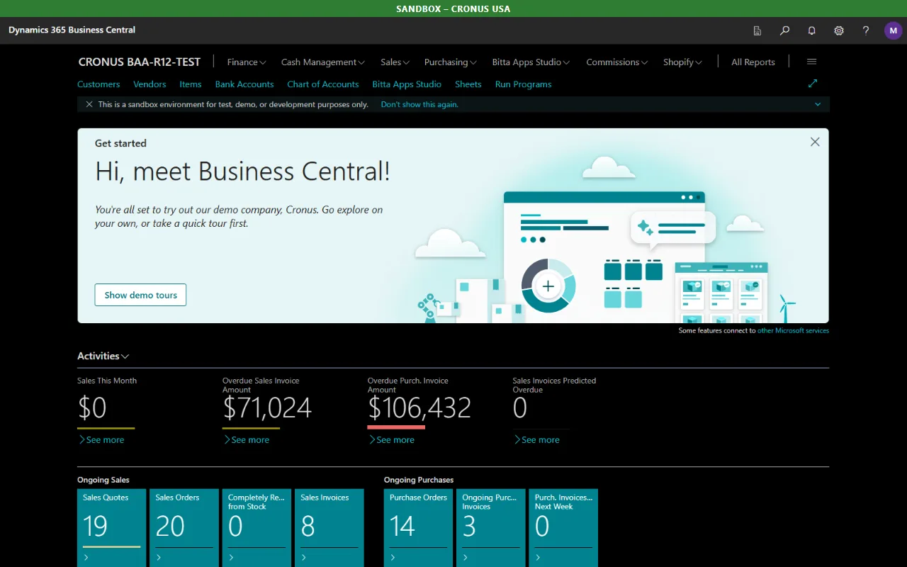The width and height of the screenshot is (907, 567).
Task: Click the CRONUS BAA-R12-TEST company name
Action: coord(140,62)
